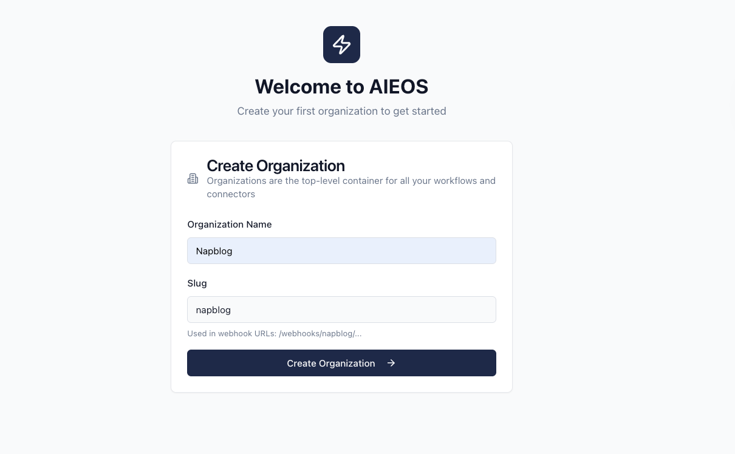Click the Organization Name input containing Napblog
Viewport: 735px width, 454px height.
341,251
